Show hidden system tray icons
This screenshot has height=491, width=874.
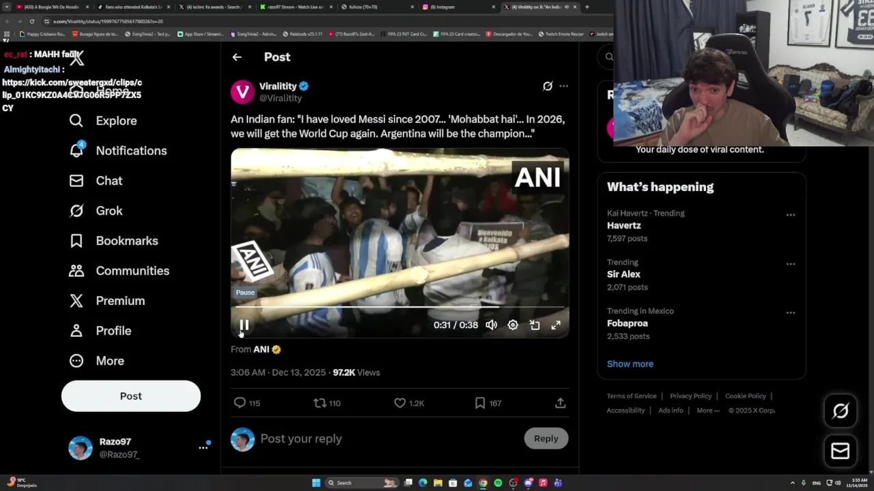(x=793, y=483)
